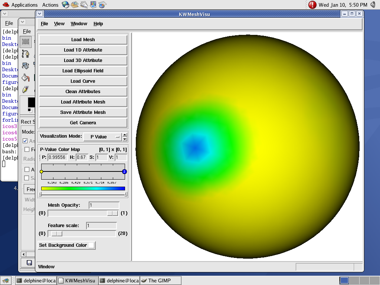Click the blue node 2 on the color map
This screenshot has width=380, height=285.
[x=124, y=171]
